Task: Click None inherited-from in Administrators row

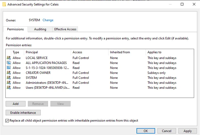Action: point(114,83)
